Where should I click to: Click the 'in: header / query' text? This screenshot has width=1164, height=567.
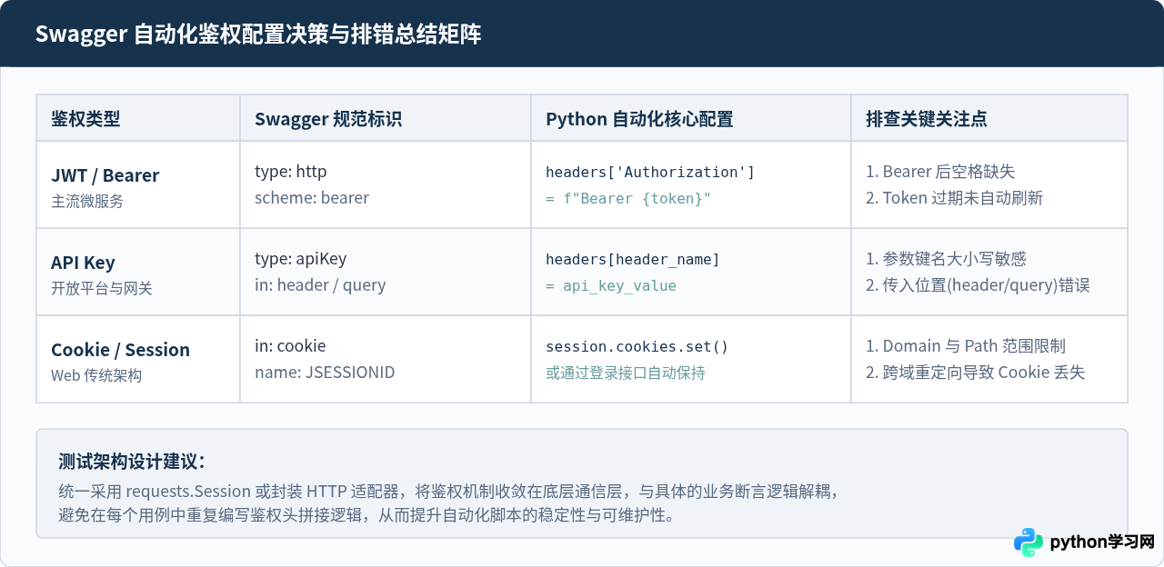tap(320, 284)
